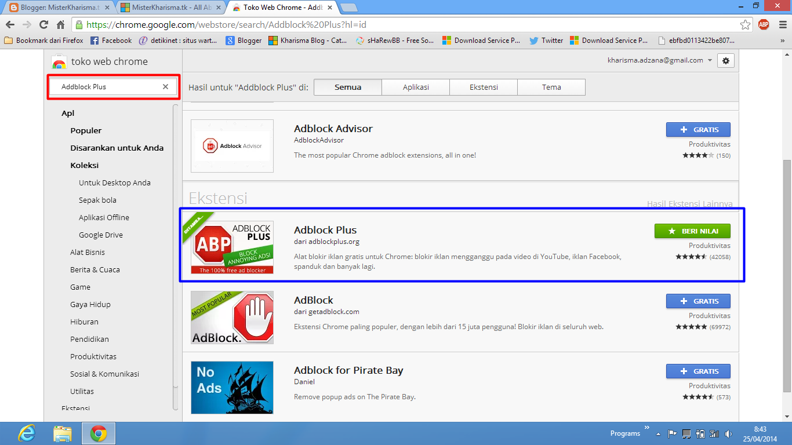The width and height of the screenshot is (792, 445).
Task: Click the Adblock for Pirate Bay thumbnail
Action: (x=232, y=388)
